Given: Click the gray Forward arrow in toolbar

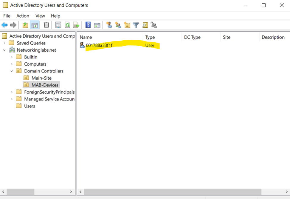Looking at the screenshot, I should tap(13, 25).
